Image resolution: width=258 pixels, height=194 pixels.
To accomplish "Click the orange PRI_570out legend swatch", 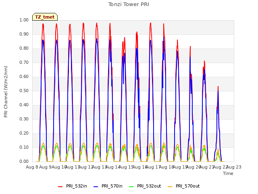I will coord(170,186).
